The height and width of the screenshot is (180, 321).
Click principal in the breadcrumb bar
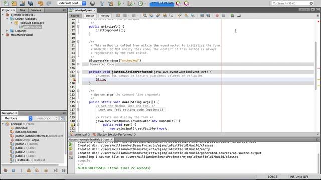point(80,134)
